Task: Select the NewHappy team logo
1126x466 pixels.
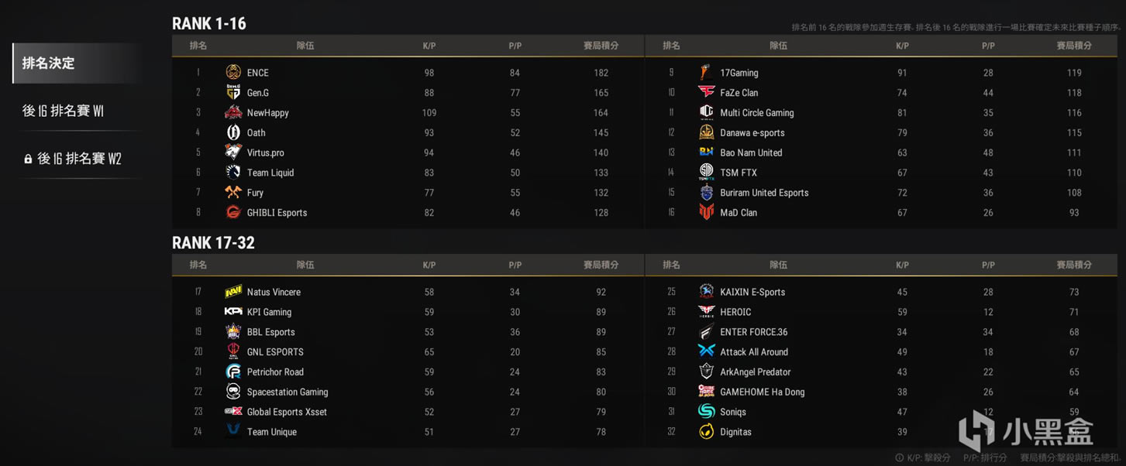Action: click(233, 112)
